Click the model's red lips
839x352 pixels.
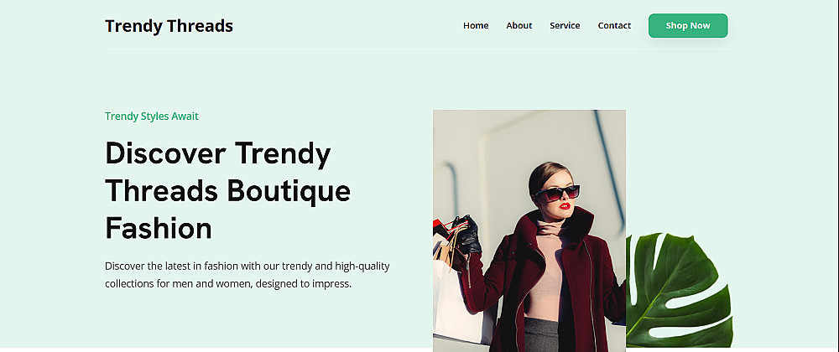point(565,206)
